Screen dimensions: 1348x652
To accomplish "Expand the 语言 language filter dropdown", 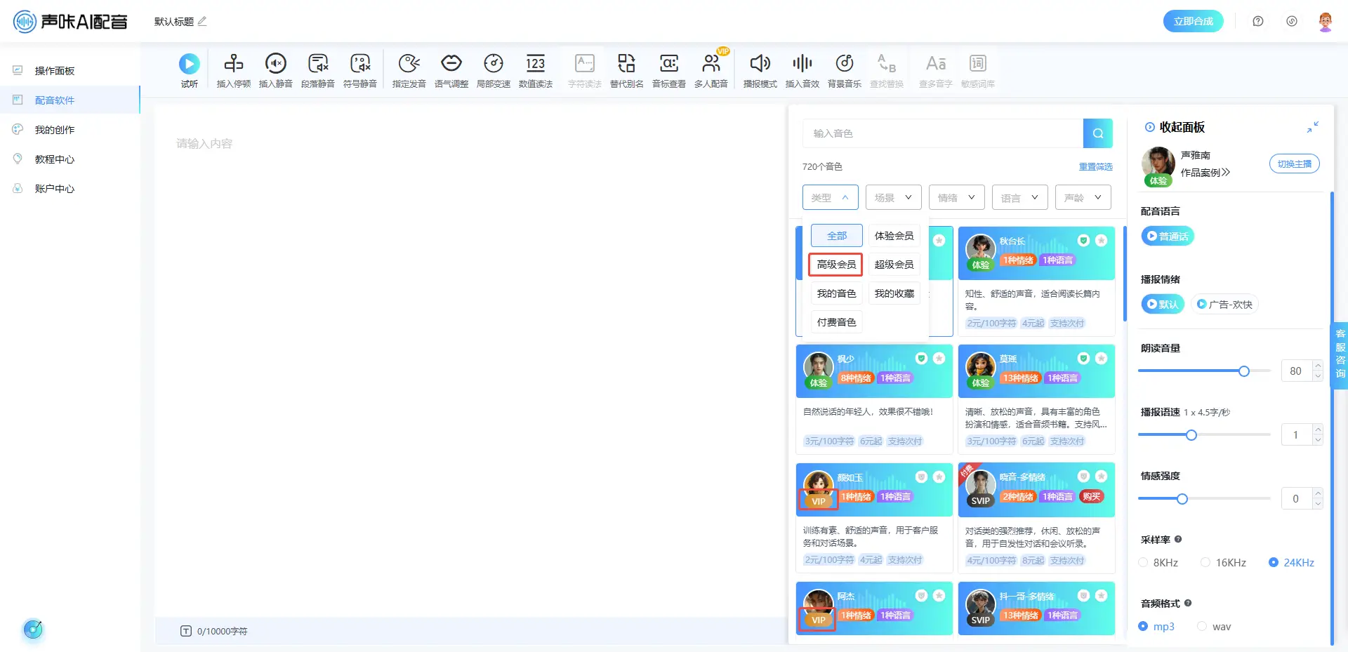I will (x=1019, y=198).
